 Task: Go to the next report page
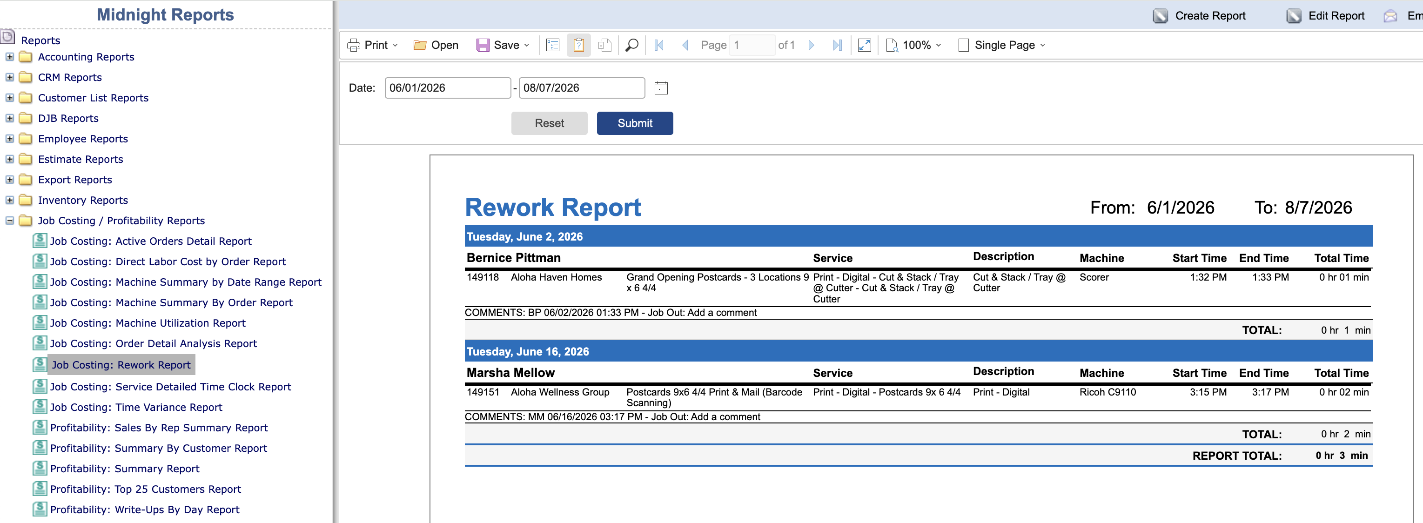point(811,45)
